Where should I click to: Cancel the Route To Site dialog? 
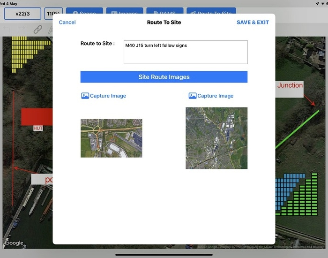[x=67, y=22]
